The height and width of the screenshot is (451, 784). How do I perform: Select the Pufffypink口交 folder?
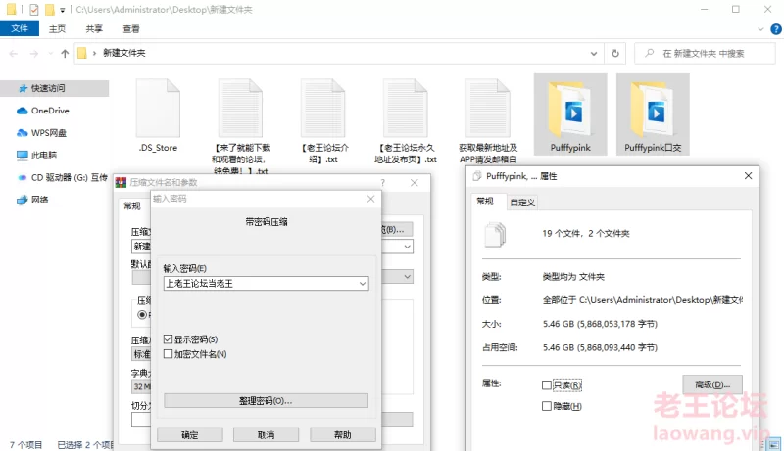click(653, 113)
